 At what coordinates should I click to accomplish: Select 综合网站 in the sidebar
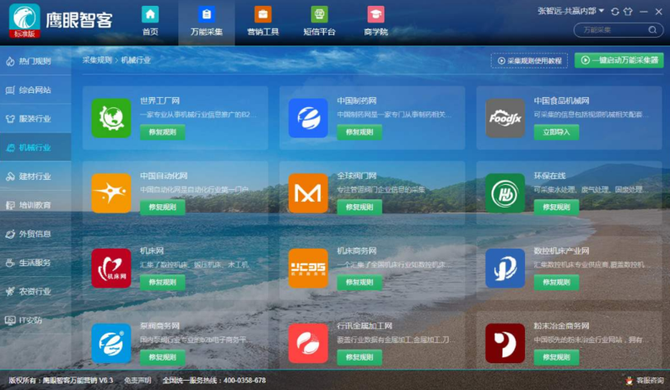coord(35,90)
